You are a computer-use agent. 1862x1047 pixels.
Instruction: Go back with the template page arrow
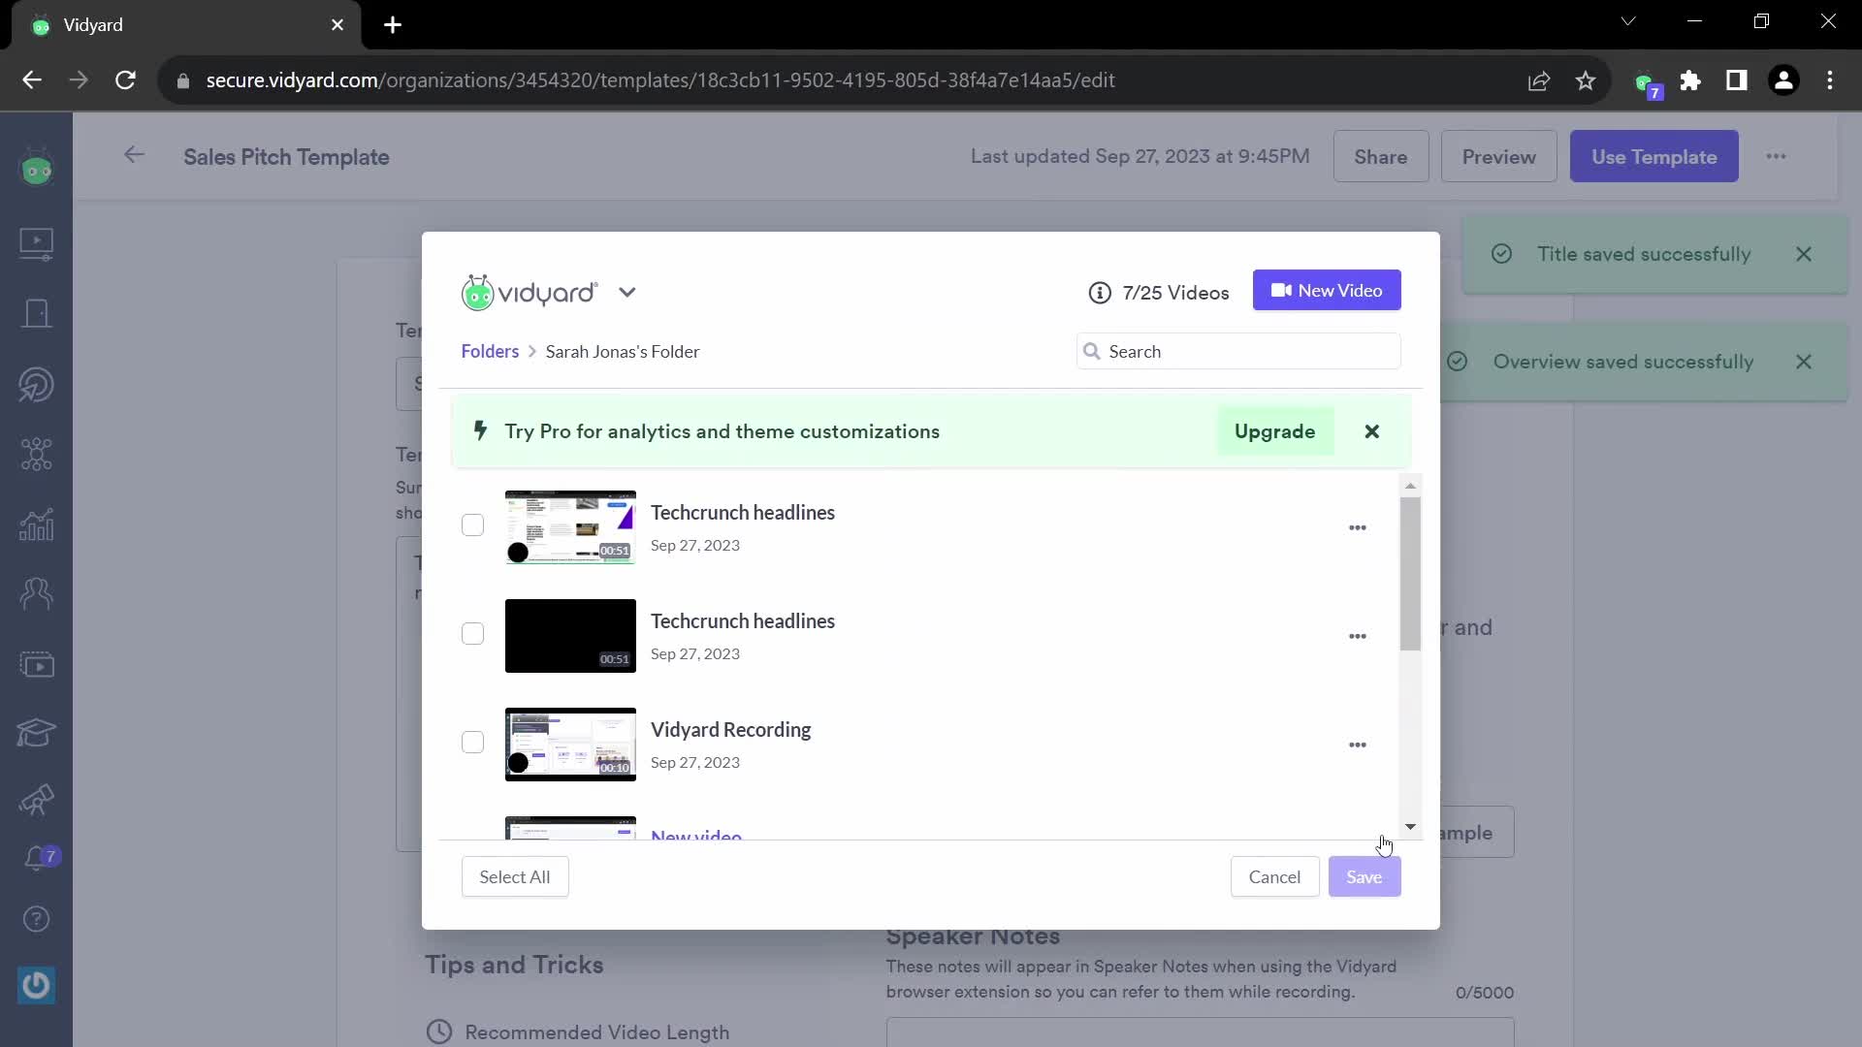[134, 155]
